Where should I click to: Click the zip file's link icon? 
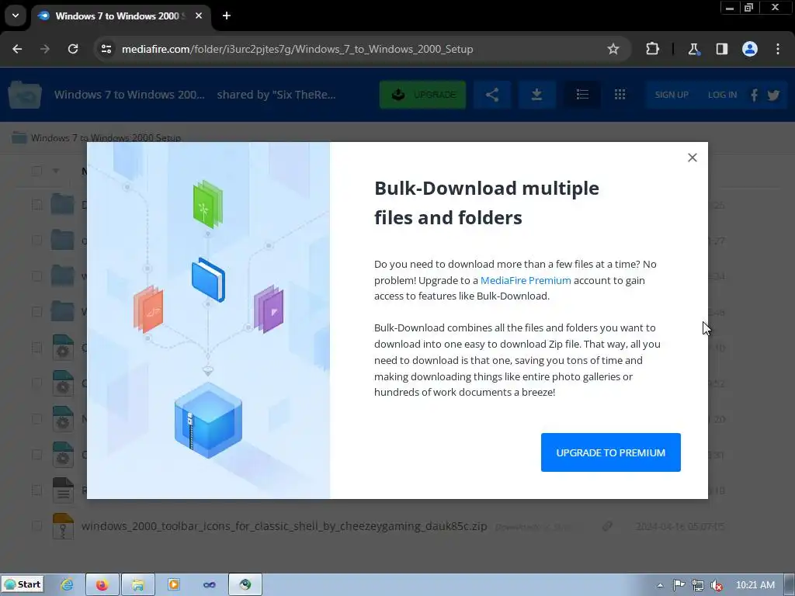tap(607, 526)
